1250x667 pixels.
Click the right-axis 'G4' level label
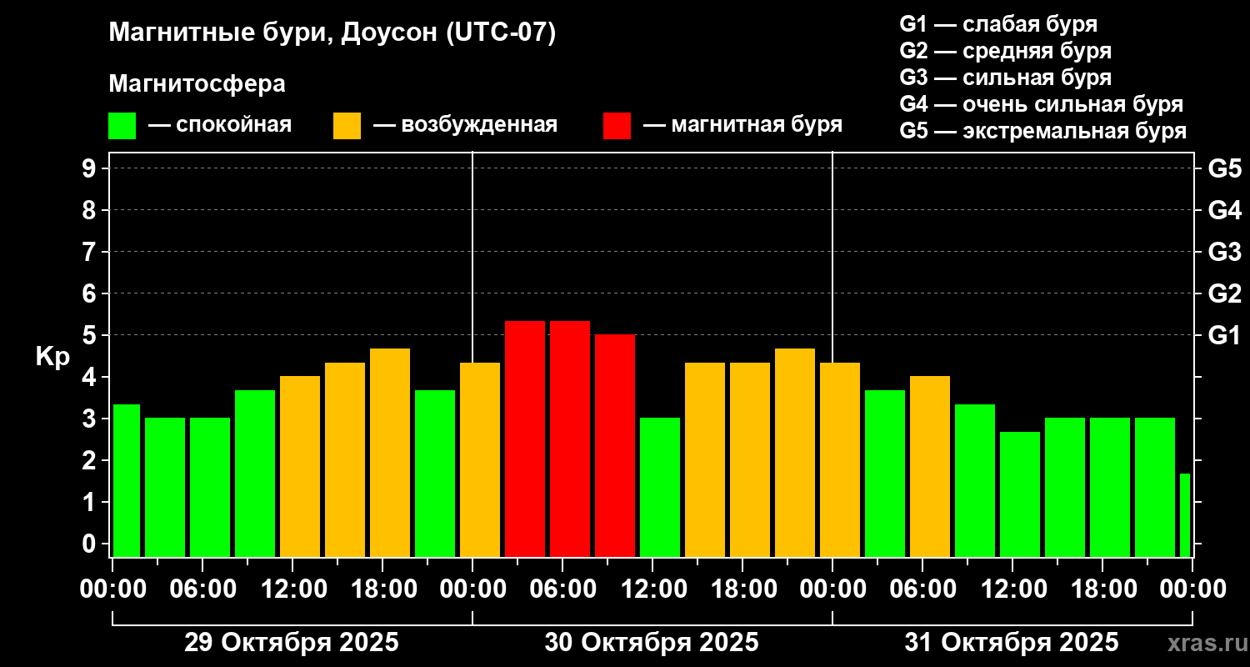pyautogui.click(x=1224, y=211)
